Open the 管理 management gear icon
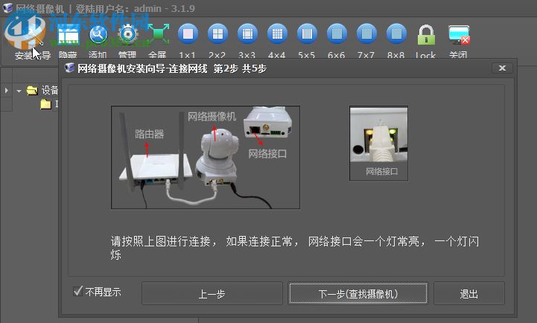Screen dimensions: 537x323 point(128,34)
